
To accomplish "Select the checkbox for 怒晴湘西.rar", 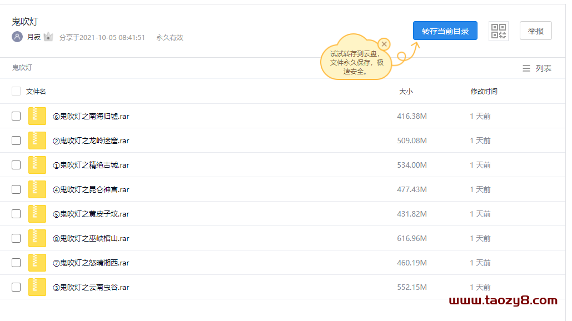I will pos(16,262).
